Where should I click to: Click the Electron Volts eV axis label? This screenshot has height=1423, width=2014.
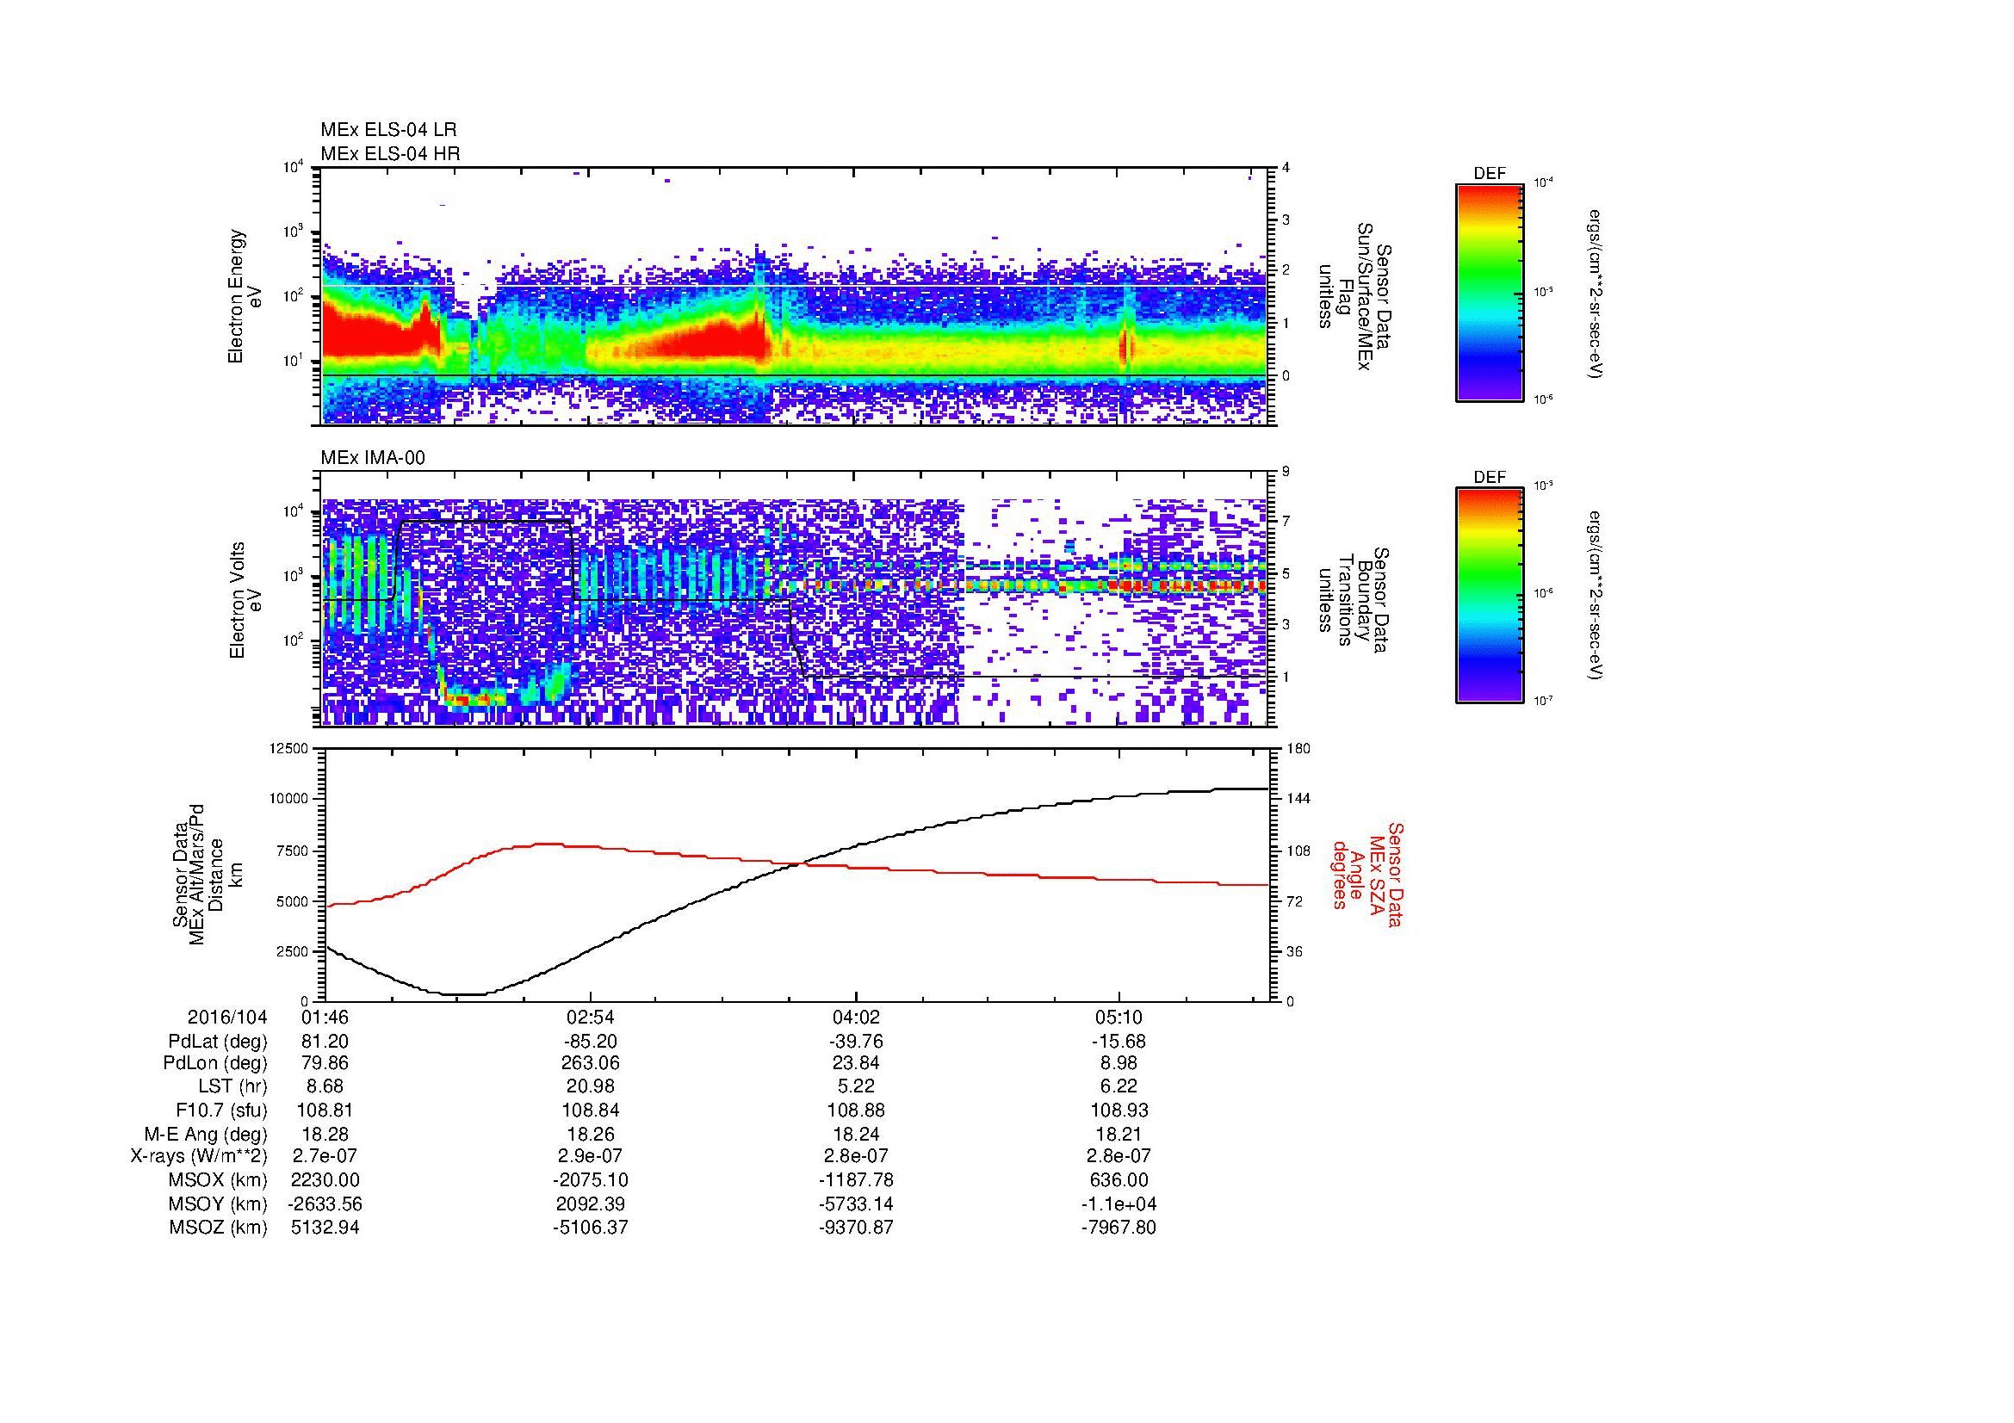245,601
